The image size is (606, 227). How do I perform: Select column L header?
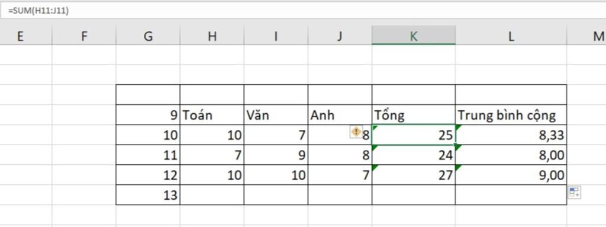tap(511, 36)
